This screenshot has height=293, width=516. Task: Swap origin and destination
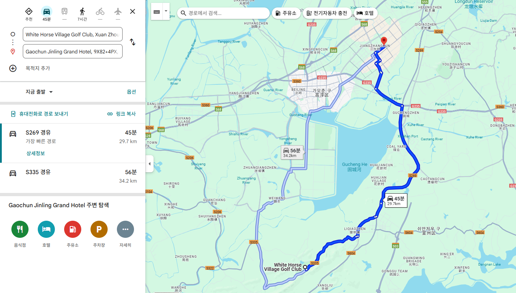click(x=133, y=42)
